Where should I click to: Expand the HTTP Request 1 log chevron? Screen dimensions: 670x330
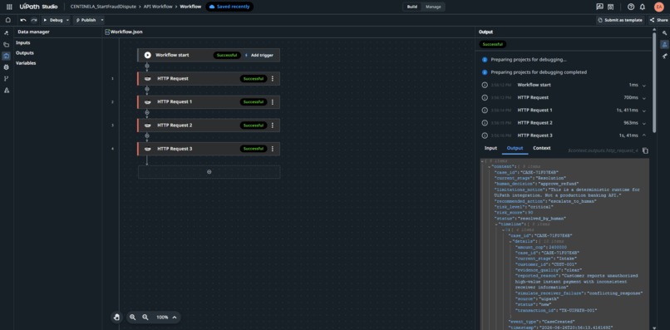point(644,111)
